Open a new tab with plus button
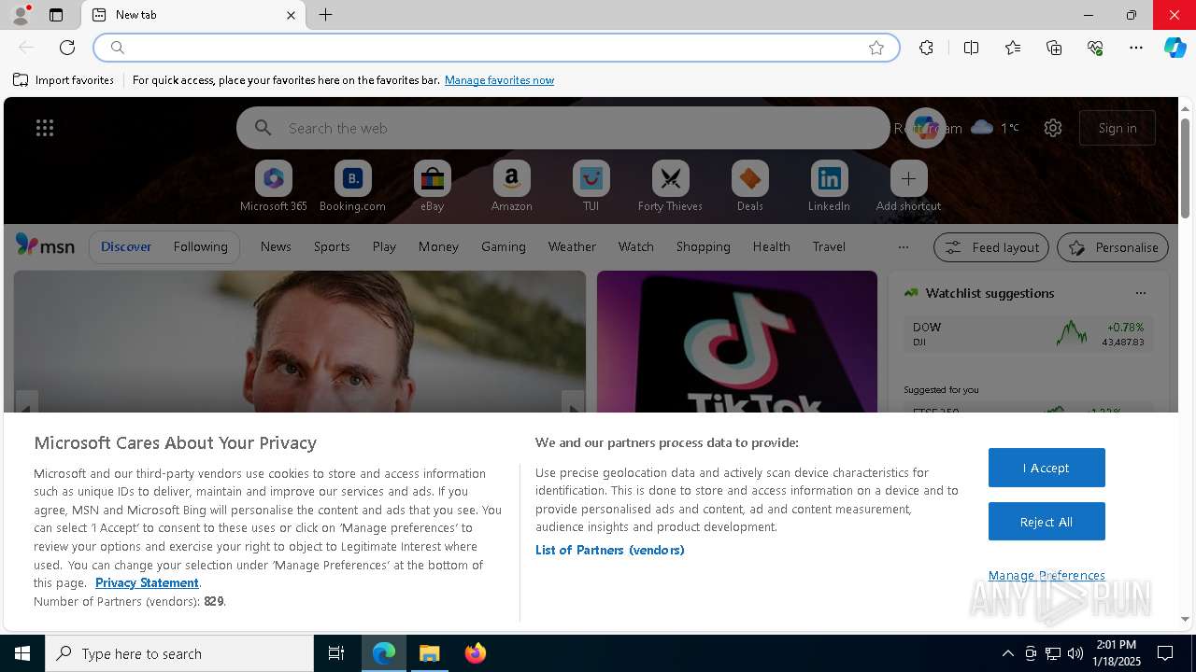The height and width of the screenshot is (672, 1196). tap(325, 15)
